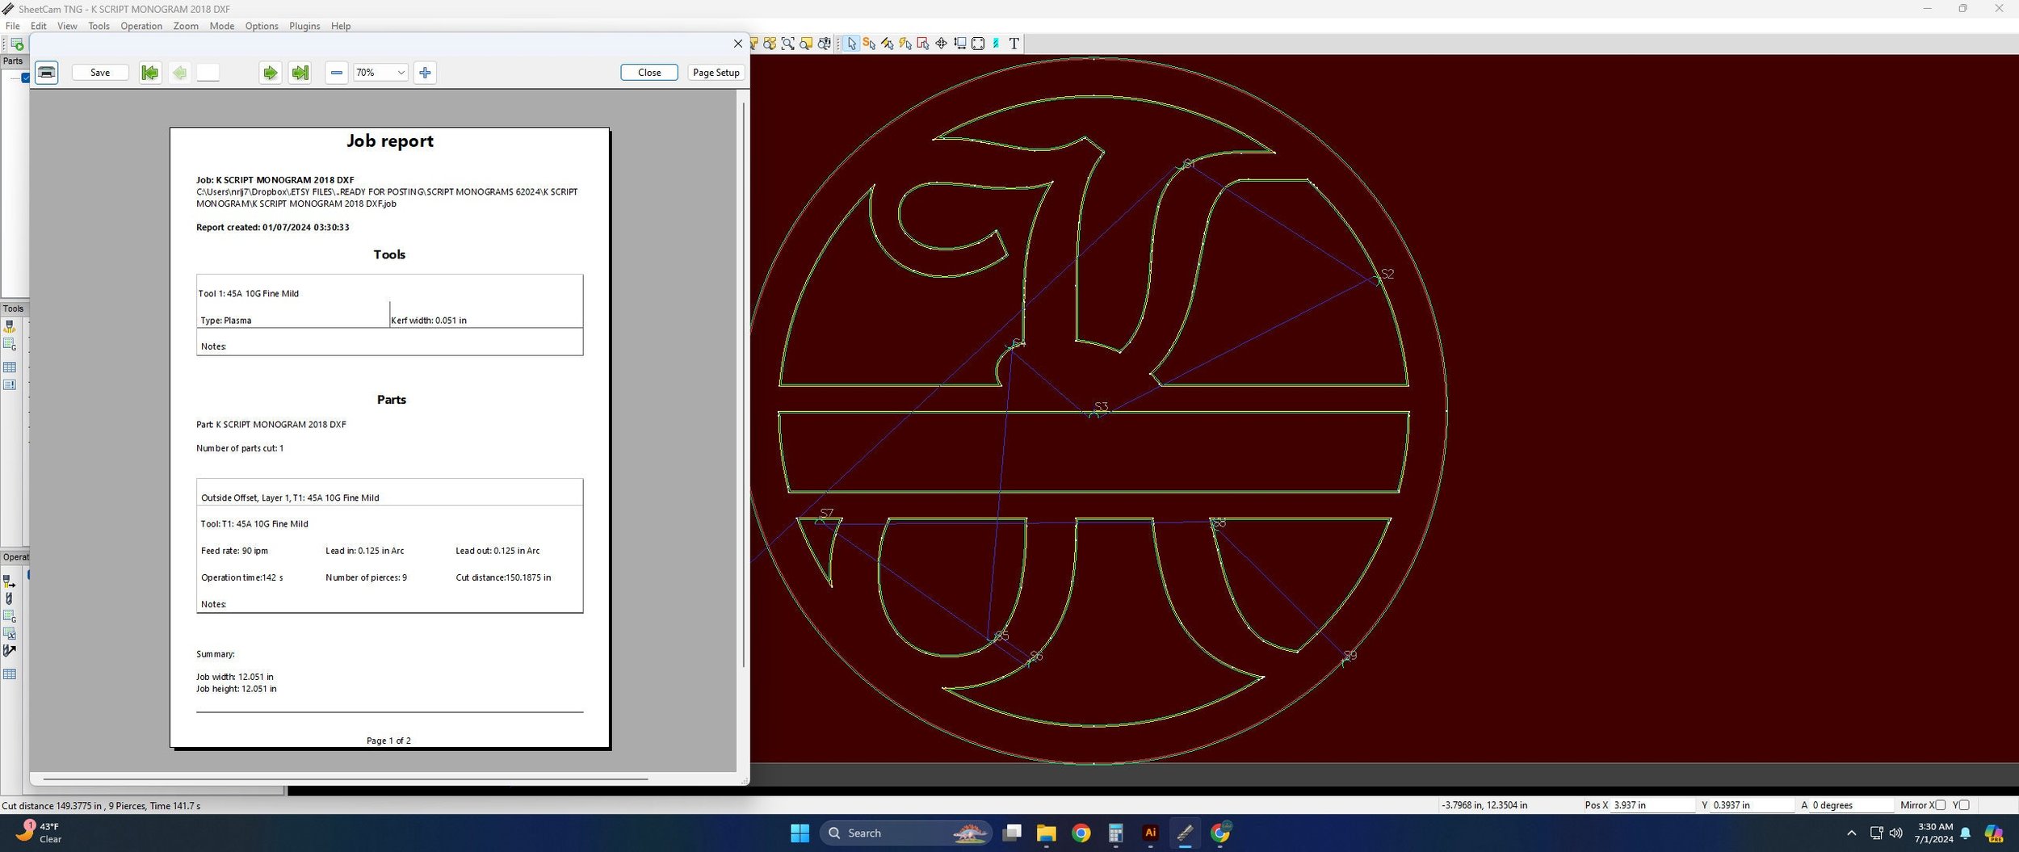Click new plasma tool icon in Tools panel
This screenshot has width=2019, height=852.
[x=10, y=326]
